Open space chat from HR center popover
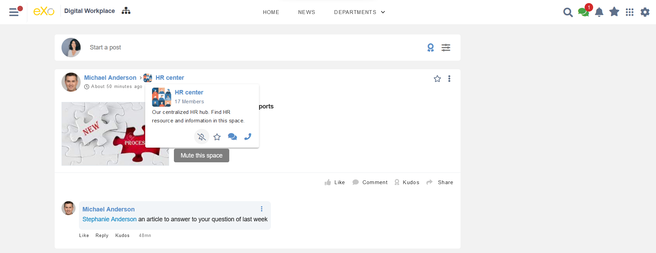Image resolution: width=656 pixels, height=253 pixels. point(232,137)
